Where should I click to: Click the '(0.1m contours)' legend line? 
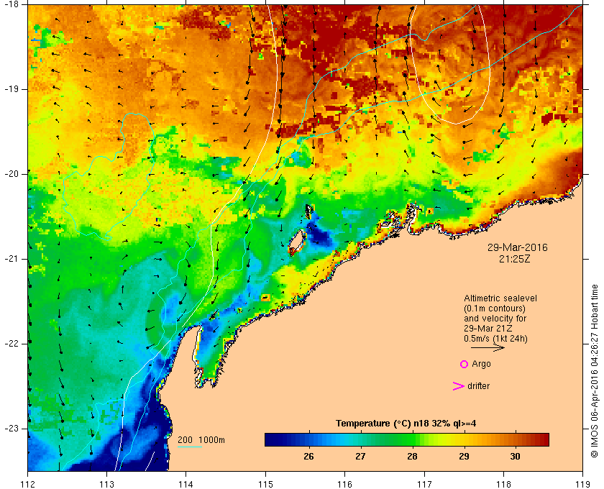pyautogui.click(x=494, y=309)
